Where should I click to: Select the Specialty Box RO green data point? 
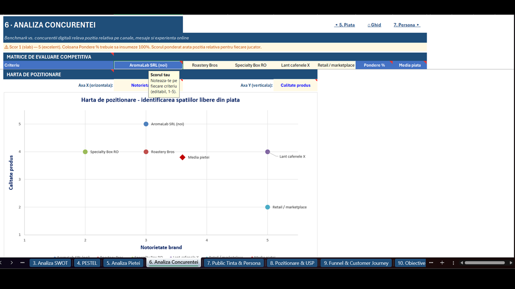(85, 152)
